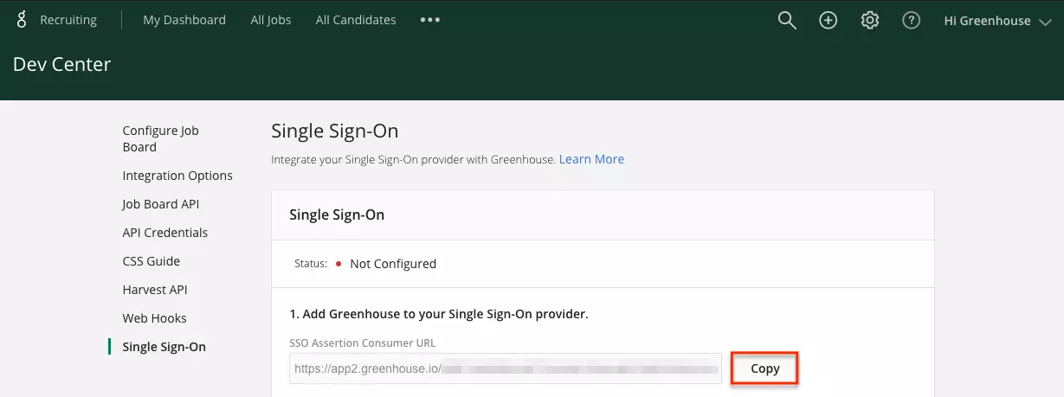The image size is (1064, 397).
Task: Open the search magnifier icon
Action: tap(786, 20)
